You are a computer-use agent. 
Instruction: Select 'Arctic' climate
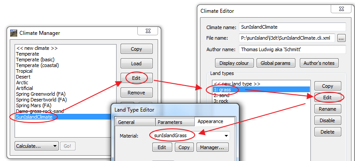pyautogui.click(x=66, y=82)
